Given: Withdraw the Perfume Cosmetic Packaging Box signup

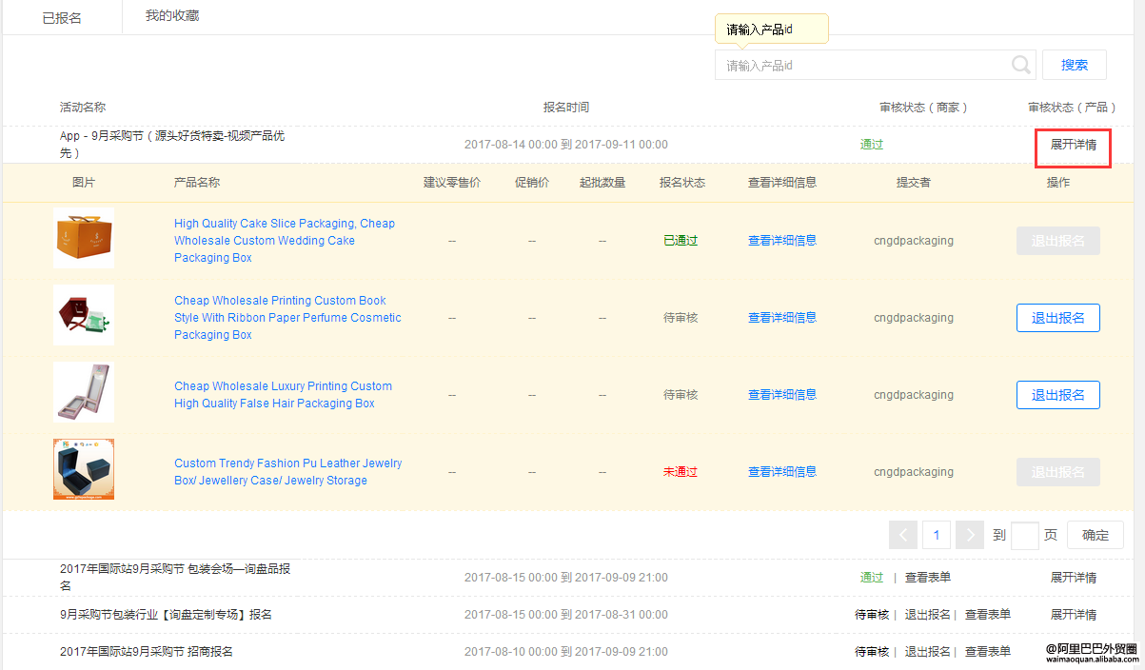Looking at the screenshot, I should (1057, 318).
